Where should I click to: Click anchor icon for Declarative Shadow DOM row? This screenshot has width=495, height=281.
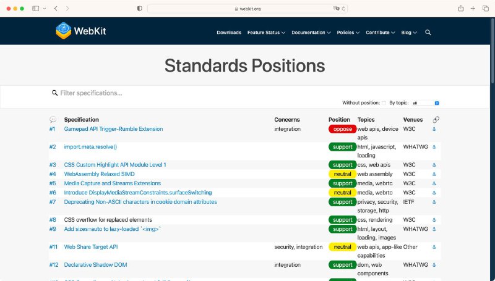pyautogui.click(x=434, y=265)
